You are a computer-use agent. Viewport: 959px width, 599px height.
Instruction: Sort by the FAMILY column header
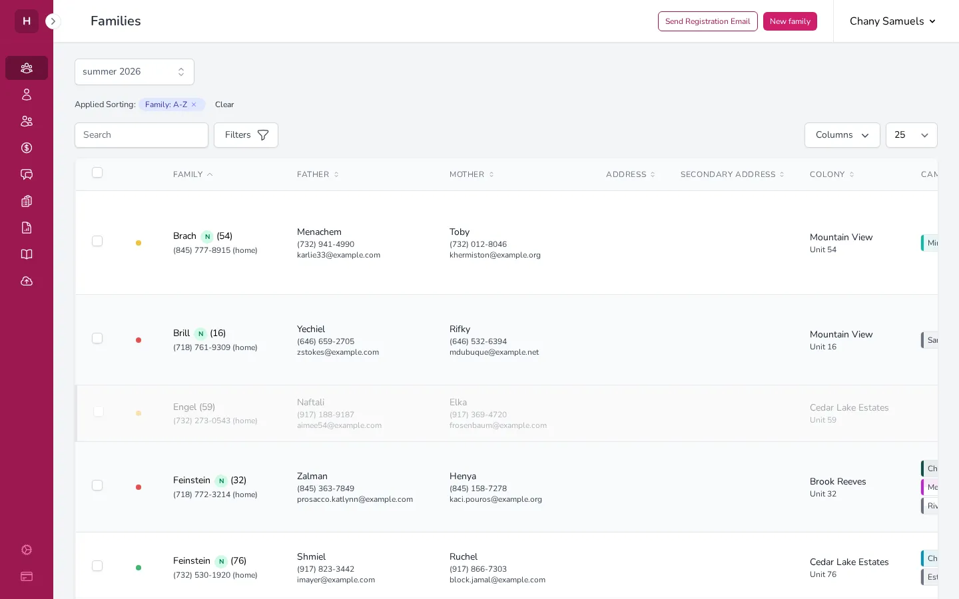[193, 174]
